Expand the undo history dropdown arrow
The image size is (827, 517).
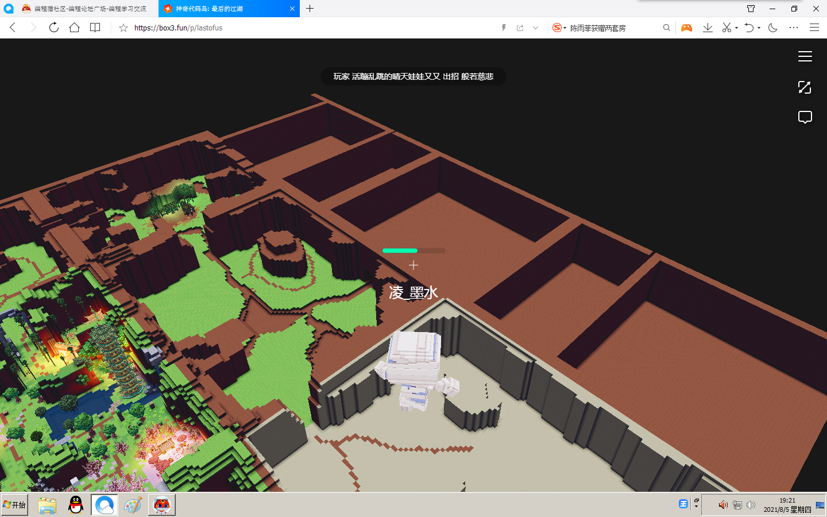759,28
